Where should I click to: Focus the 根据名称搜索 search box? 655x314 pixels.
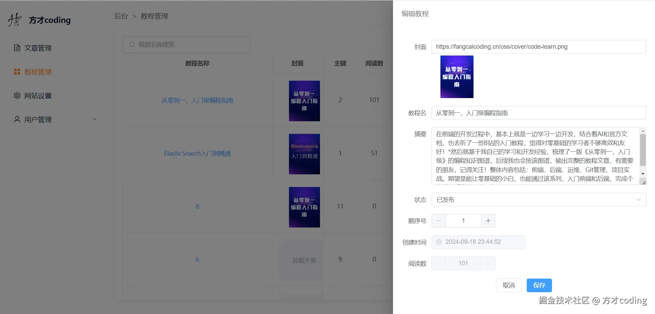187,45
